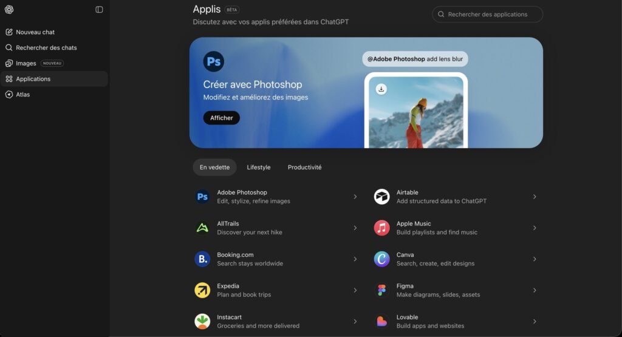Click the AllTrails app icon

pyautogui.click(x=202, y=228)
